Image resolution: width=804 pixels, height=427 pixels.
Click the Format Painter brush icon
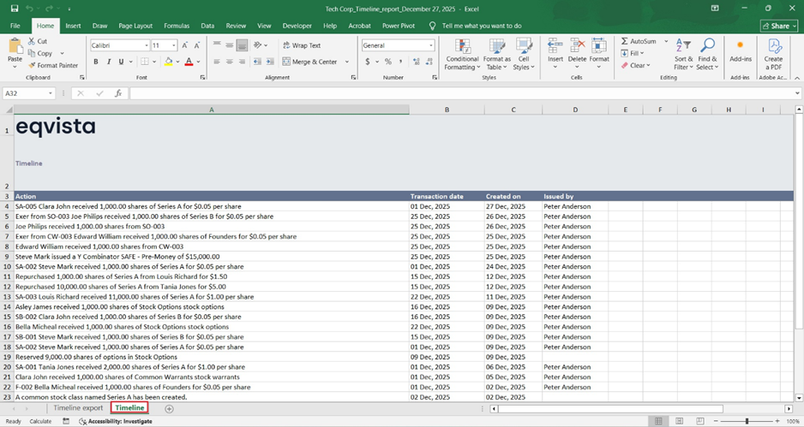(32, 65)
